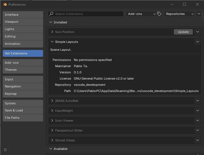Close the Preferences window
This screenshot has height=155, width=204.
[x=197, y=4]
